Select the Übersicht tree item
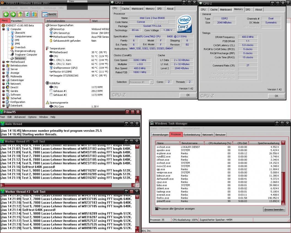 coord(20,33)
